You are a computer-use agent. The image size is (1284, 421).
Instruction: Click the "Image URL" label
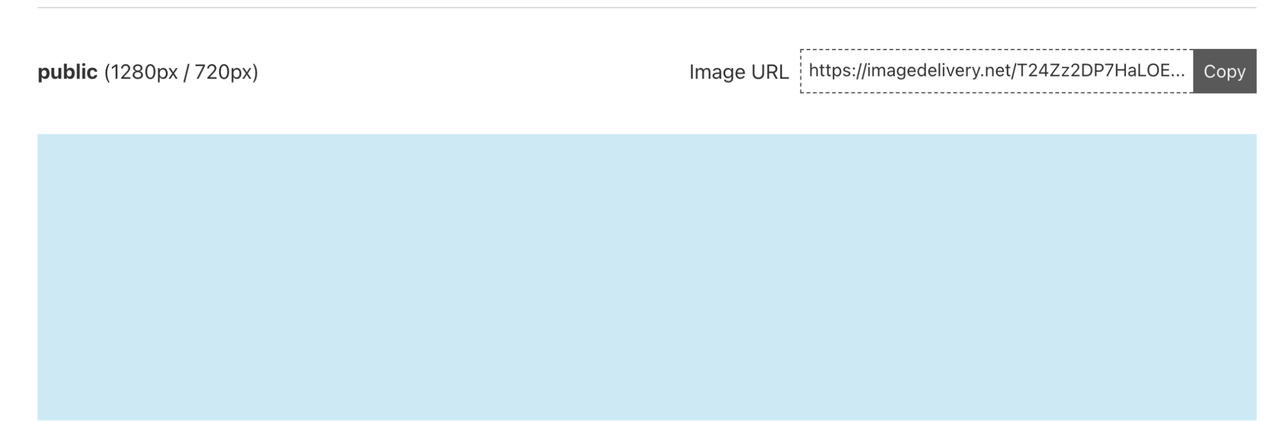coord(738,72)
